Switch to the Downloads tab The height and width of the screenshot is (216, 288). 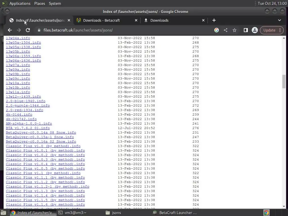(x=174, y=20)
